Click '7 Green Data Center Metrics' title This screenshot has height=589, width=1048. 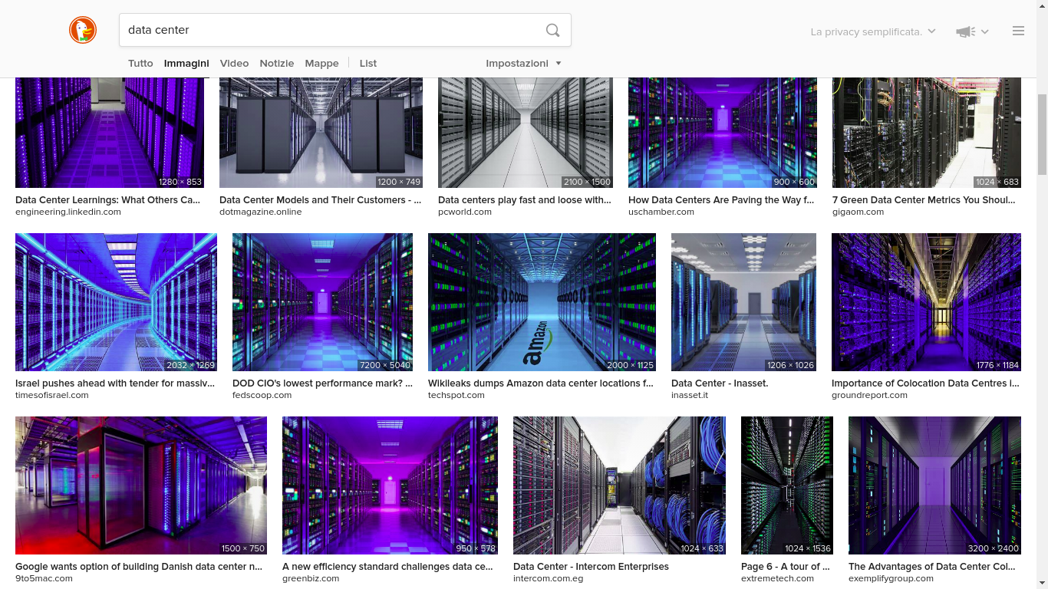pos(924,199)
